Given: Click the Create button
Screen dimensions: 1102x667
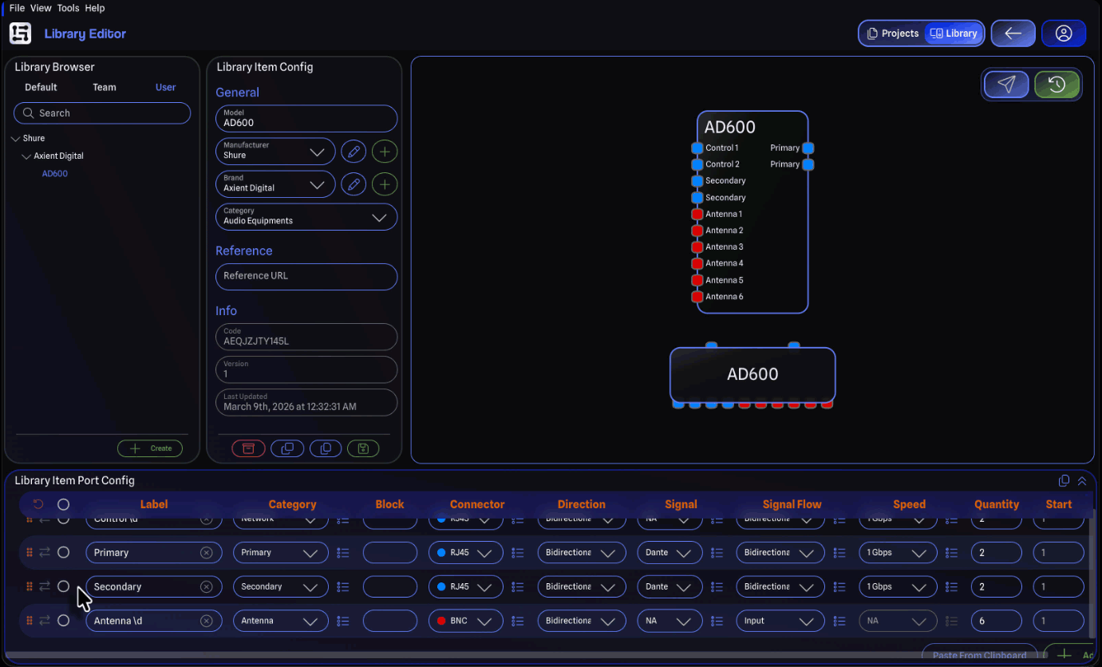Looking at the screenshot, I should tap(150, 448).
